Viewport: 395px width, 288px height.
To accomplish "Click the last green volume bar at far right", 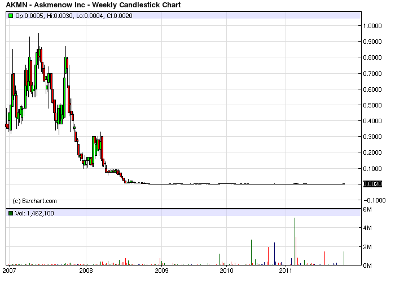I will coord(344,258).
